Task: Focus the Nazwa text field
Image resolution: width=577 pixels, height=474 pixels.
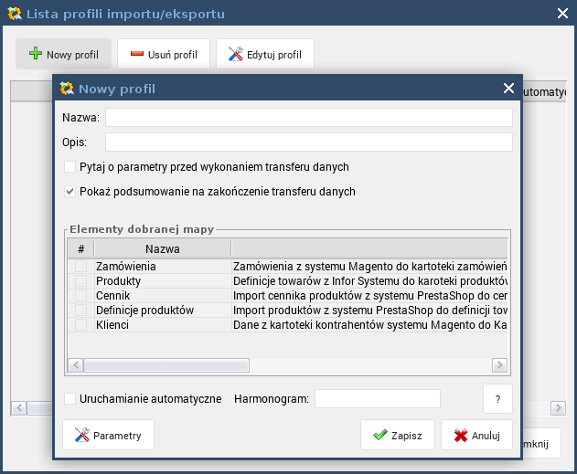Action: (x=309, y=118)
